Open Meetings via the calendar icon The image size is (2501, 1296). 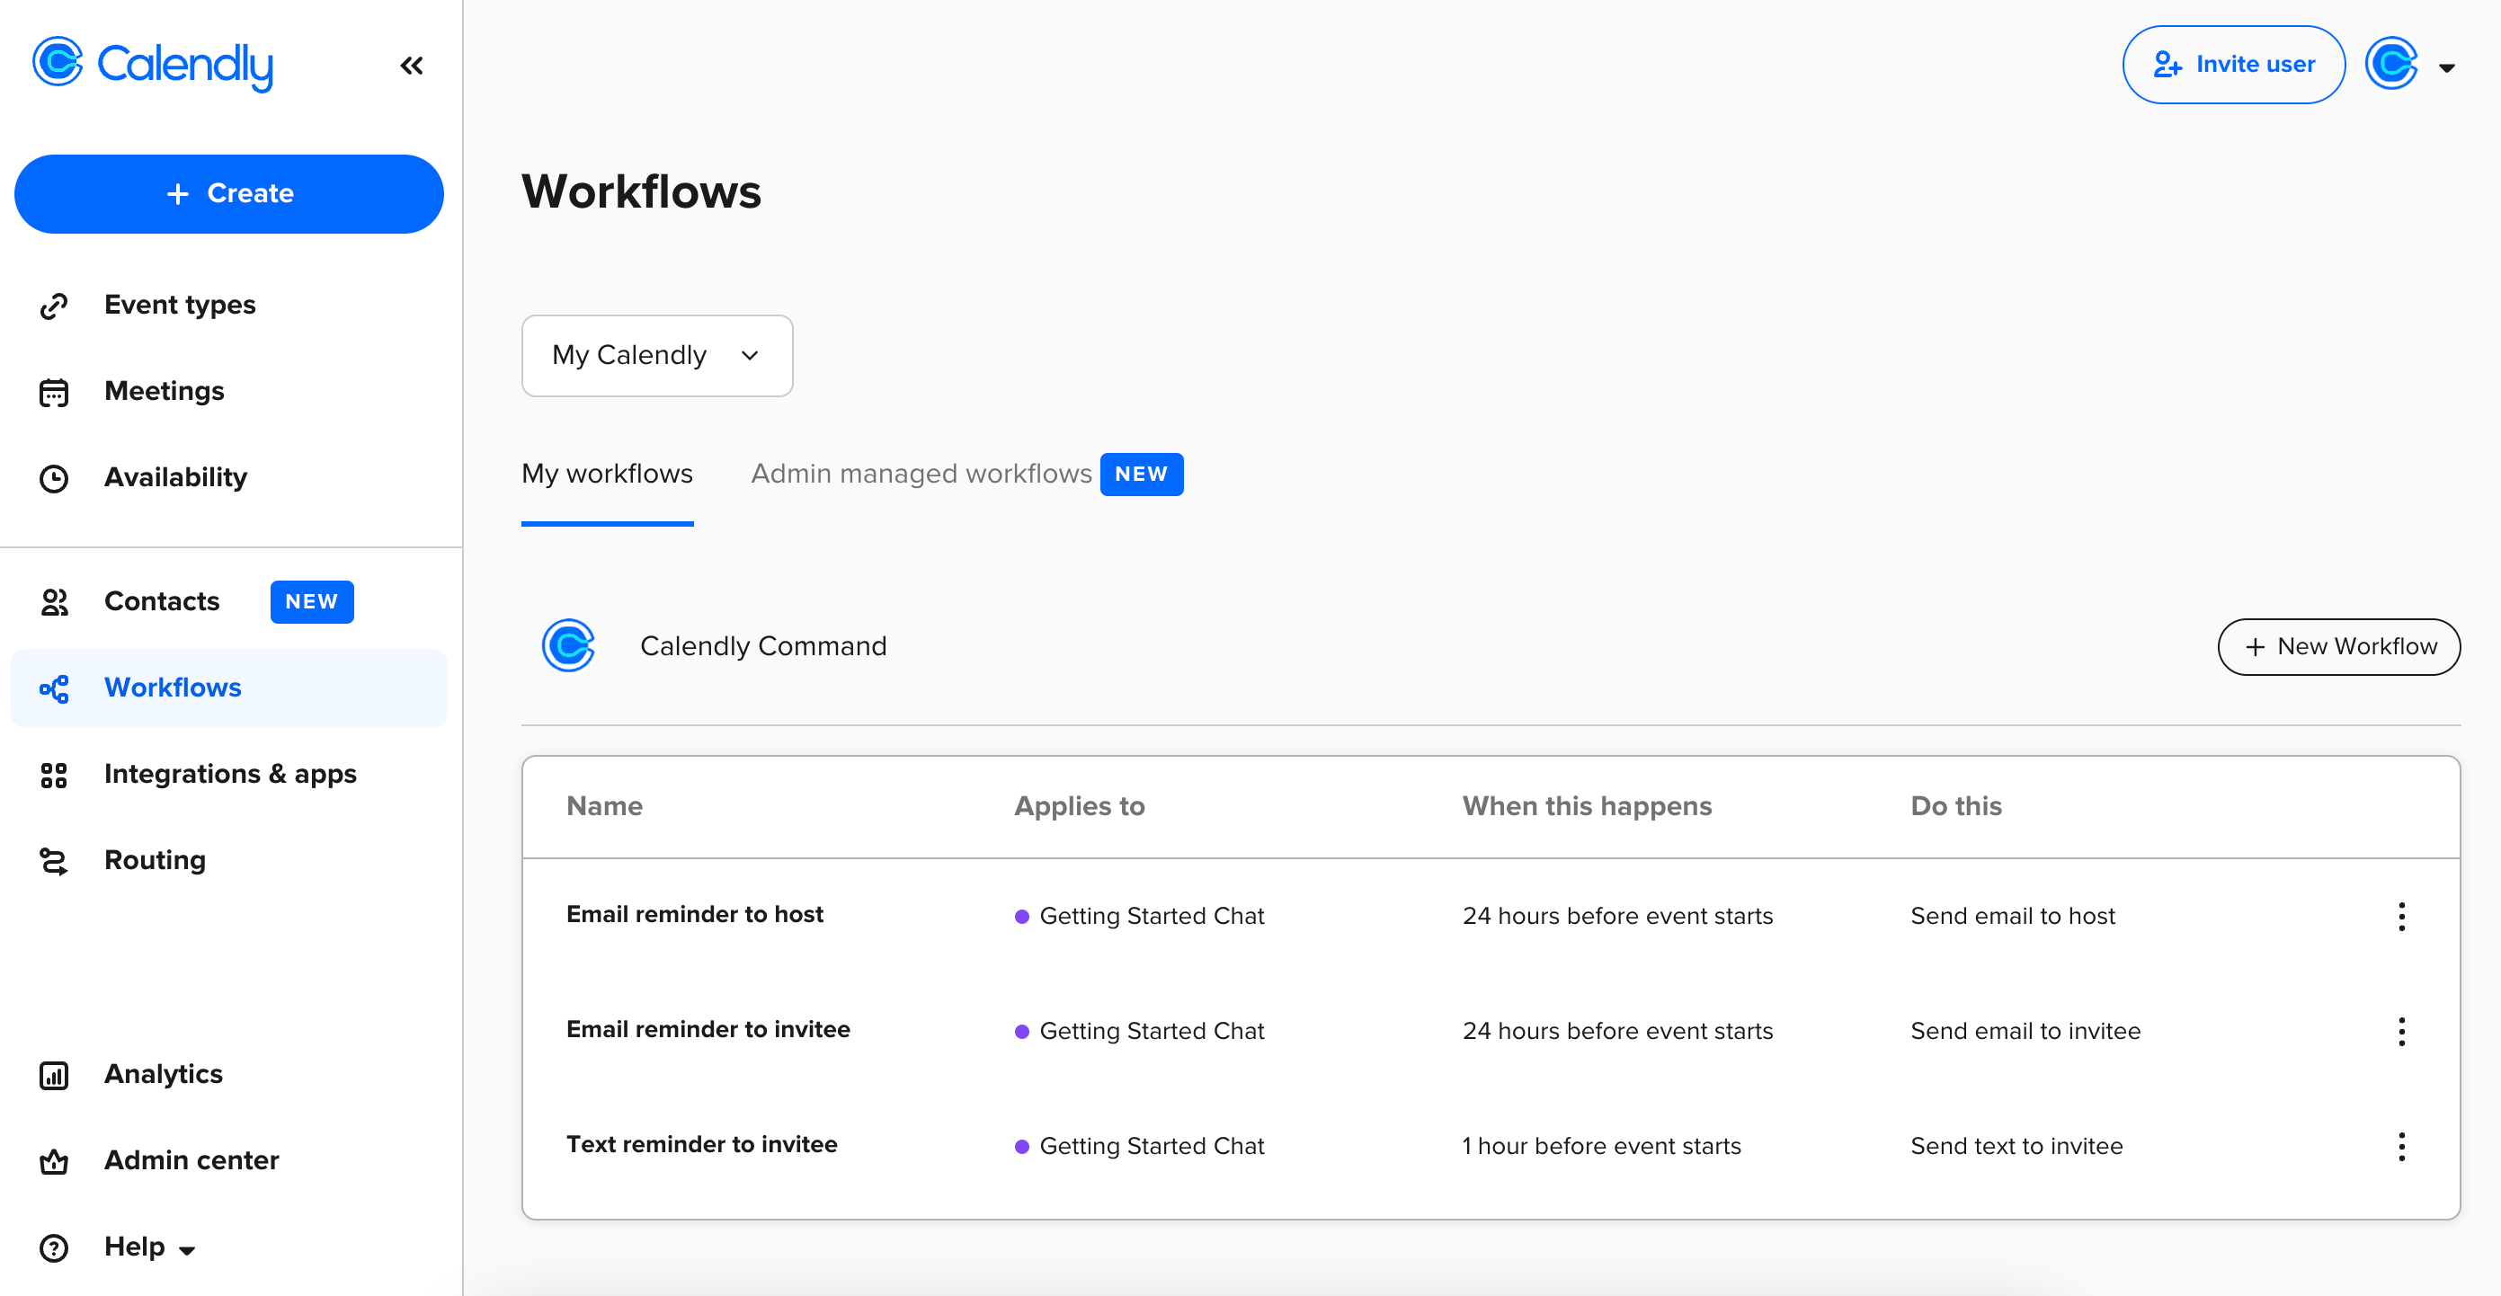tap(53, 391)
